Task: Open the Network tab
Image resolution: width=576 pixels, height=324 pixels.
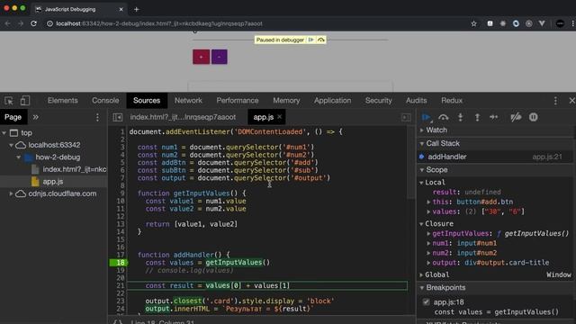Action: (x=188, y=101)
